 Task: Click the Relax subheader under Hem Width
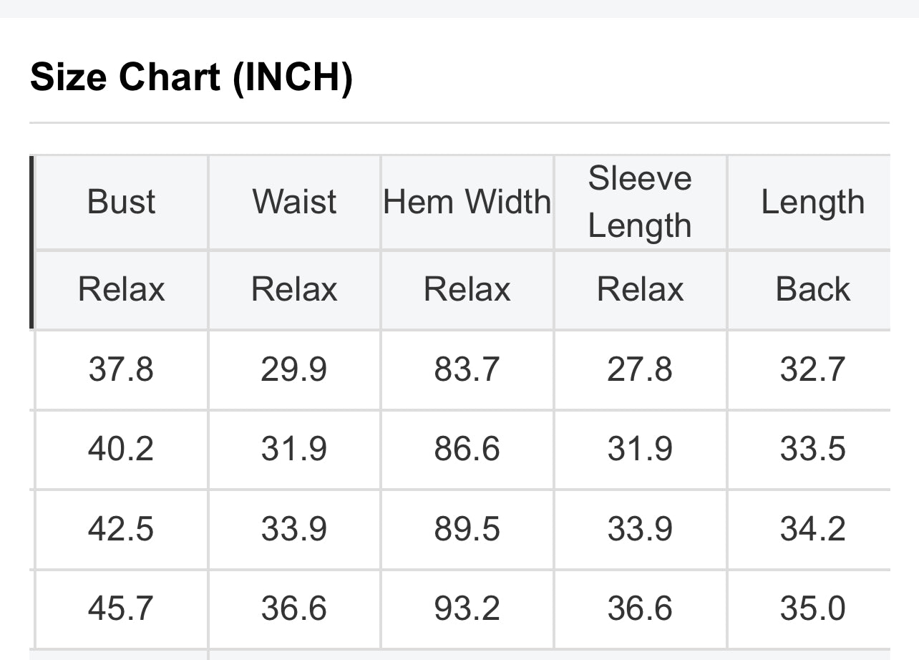[467, 289]
